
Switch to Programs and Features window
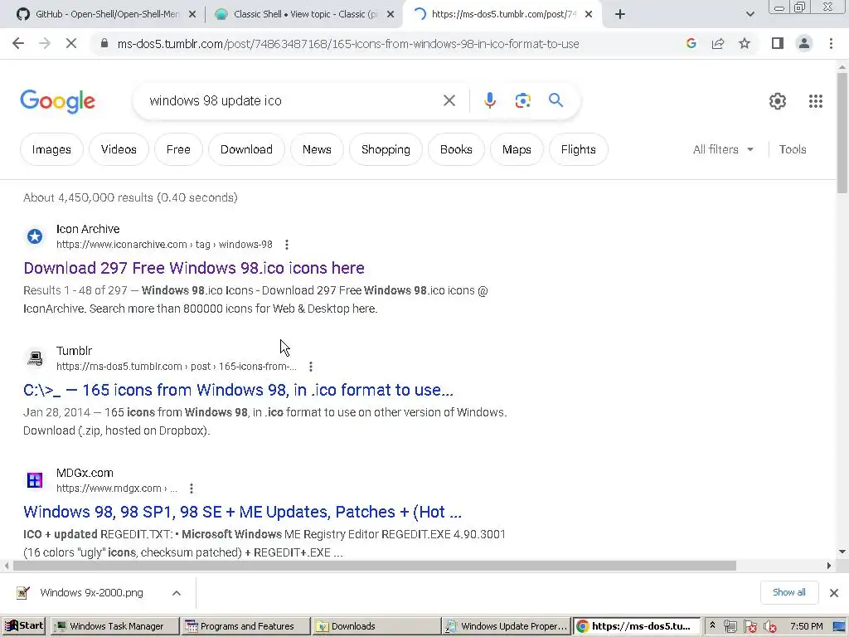pos(245,626)
